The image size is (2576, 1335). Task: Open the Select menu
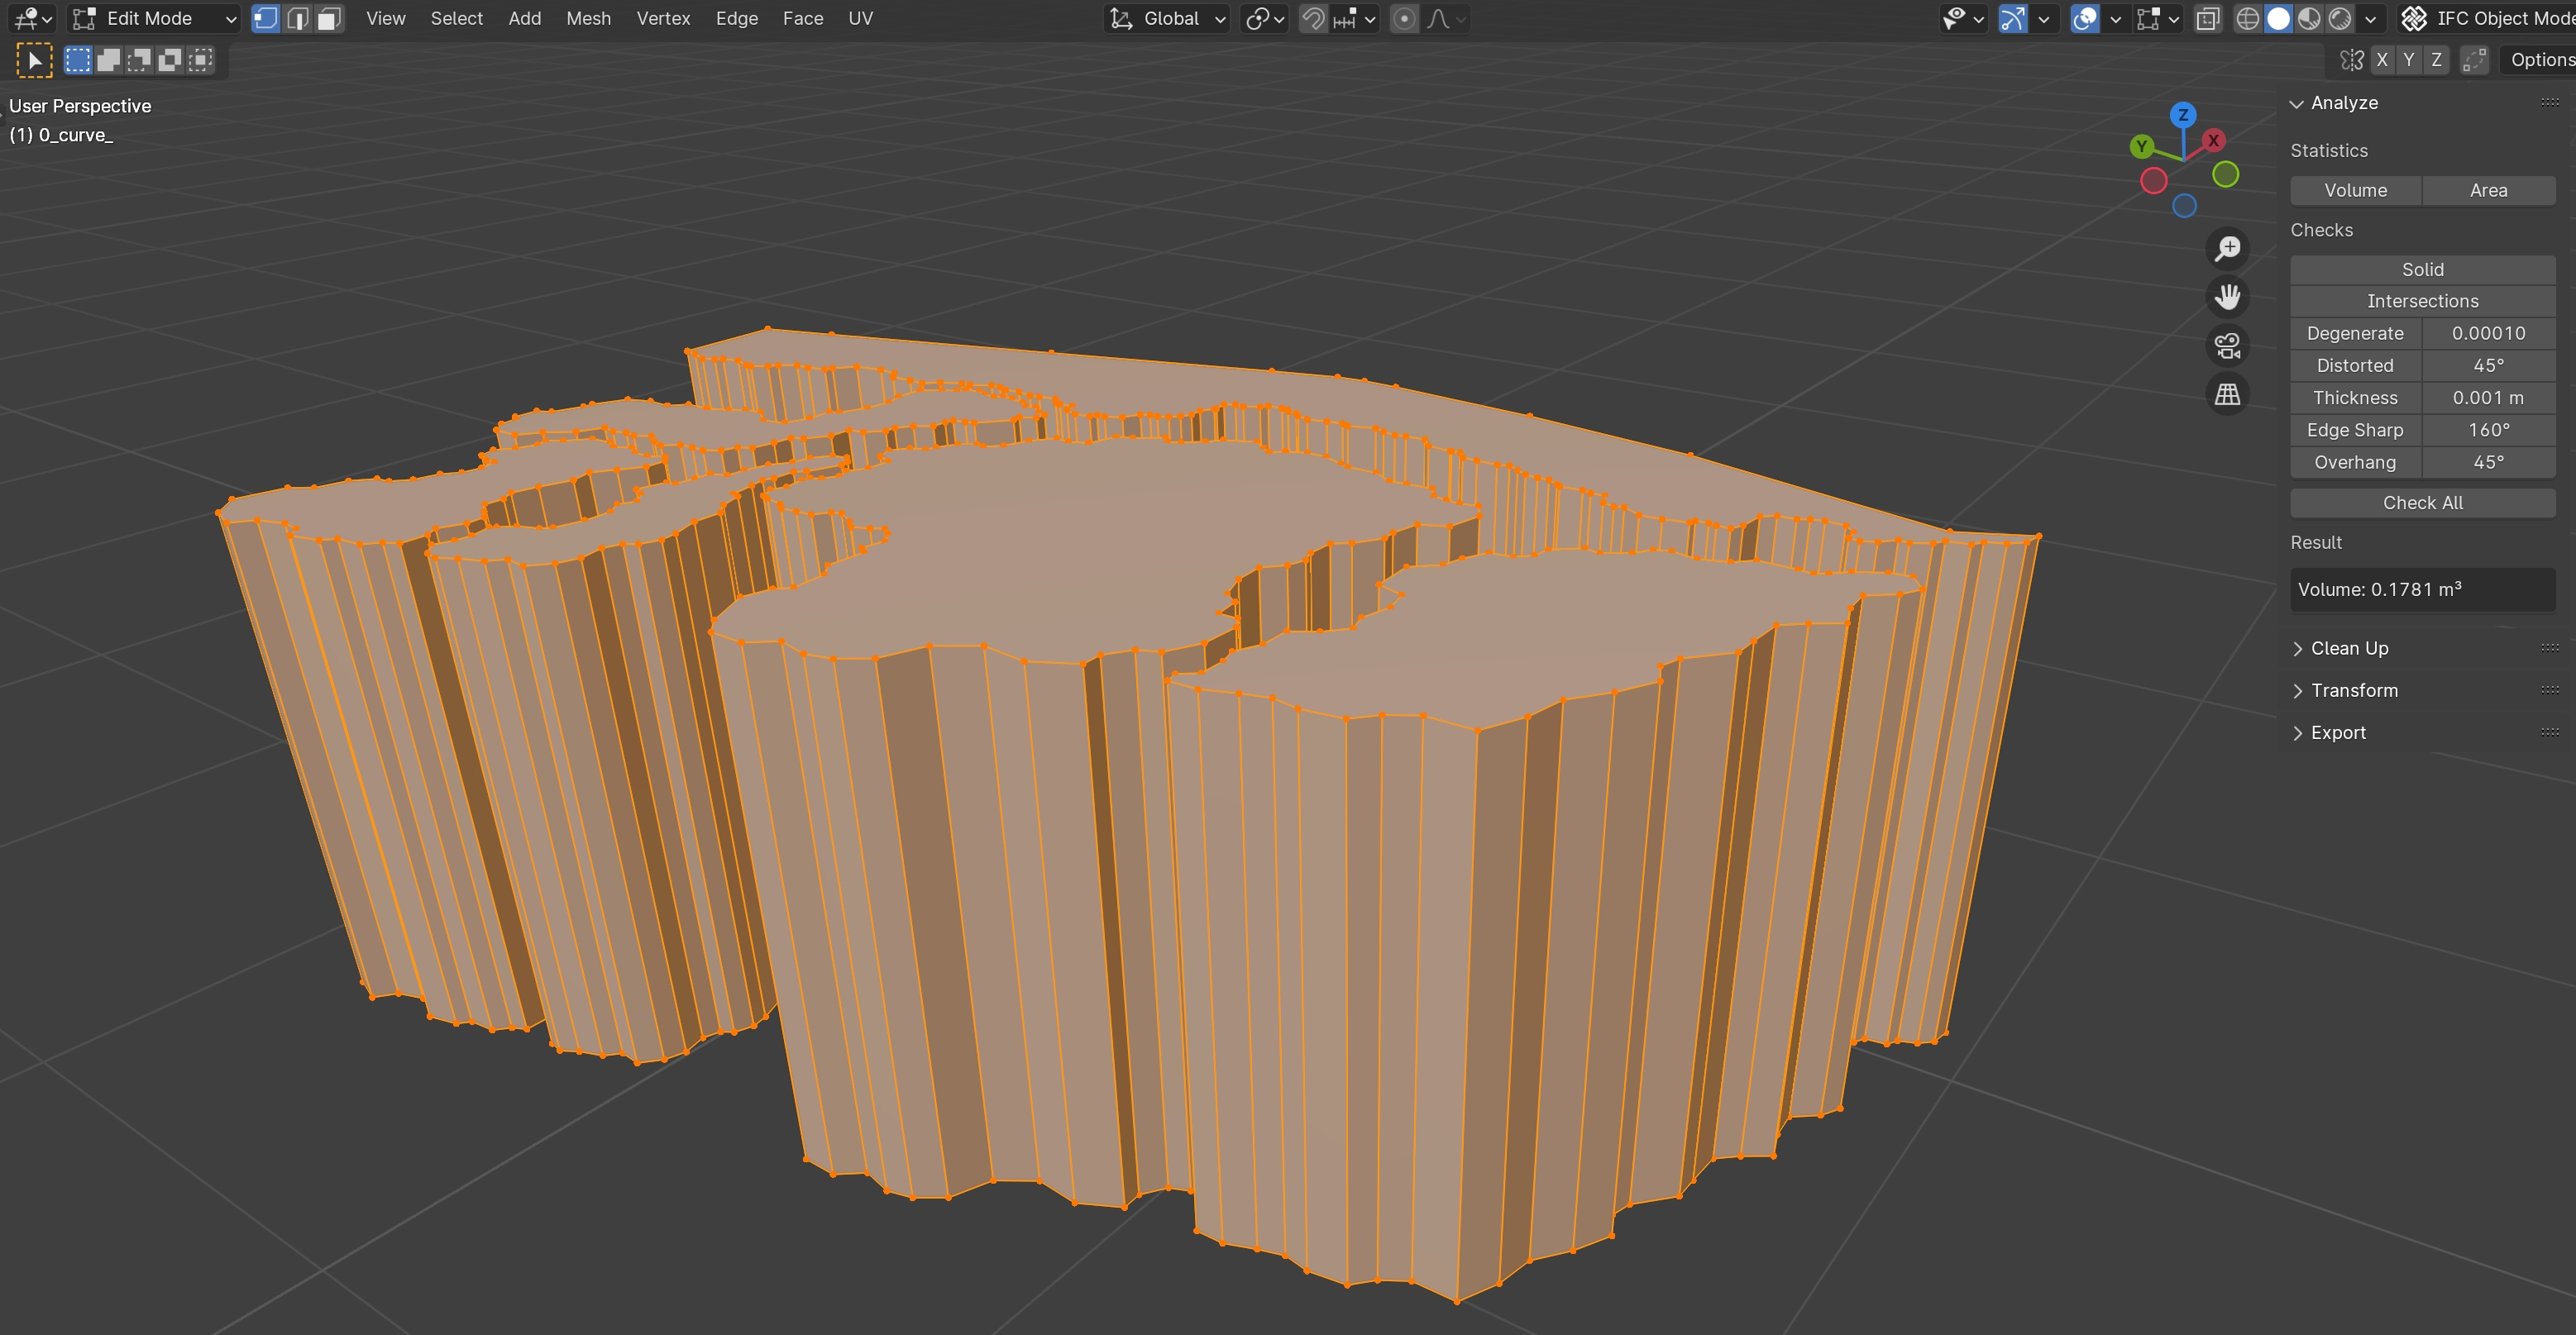pos(456,18)
